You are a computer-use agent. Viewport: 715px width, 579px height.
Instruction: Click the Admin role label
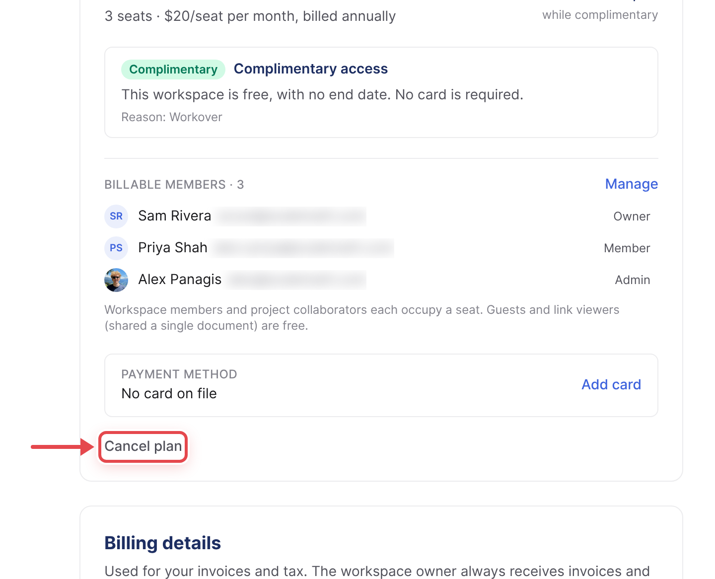tap(633, 280)
